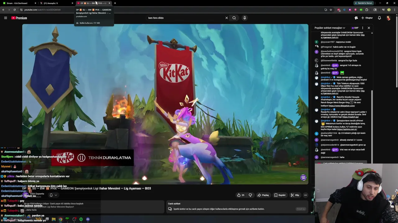Close the Anasayfa / X tab

72,3
